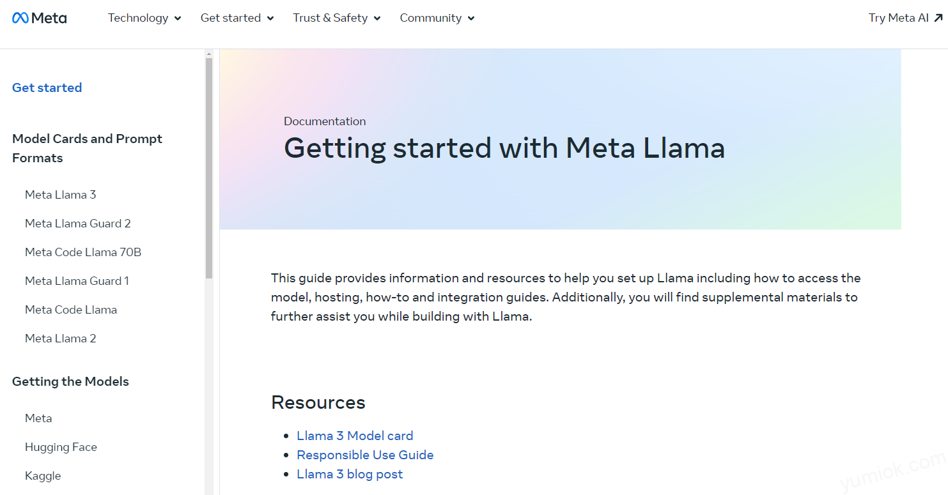
Task: Open the Llama 3 Model card link
Action: coord(355,436)
